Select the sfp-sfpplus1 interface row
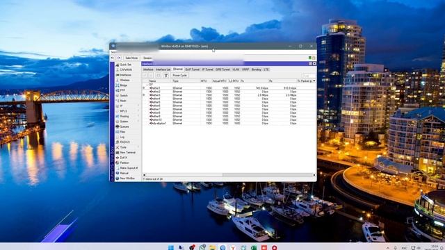 point(229,124)
